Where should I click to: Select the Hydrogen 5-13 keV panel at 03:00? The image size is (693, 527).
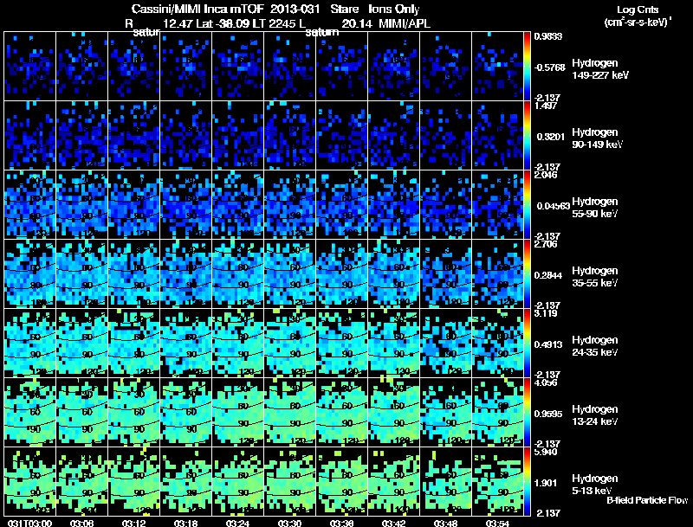pos(30,481)
